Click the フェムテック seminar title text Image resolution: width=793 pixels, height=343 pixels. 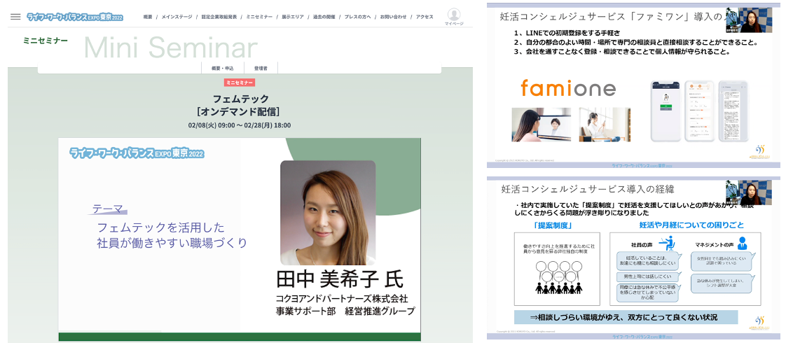[x=240, y=99]
